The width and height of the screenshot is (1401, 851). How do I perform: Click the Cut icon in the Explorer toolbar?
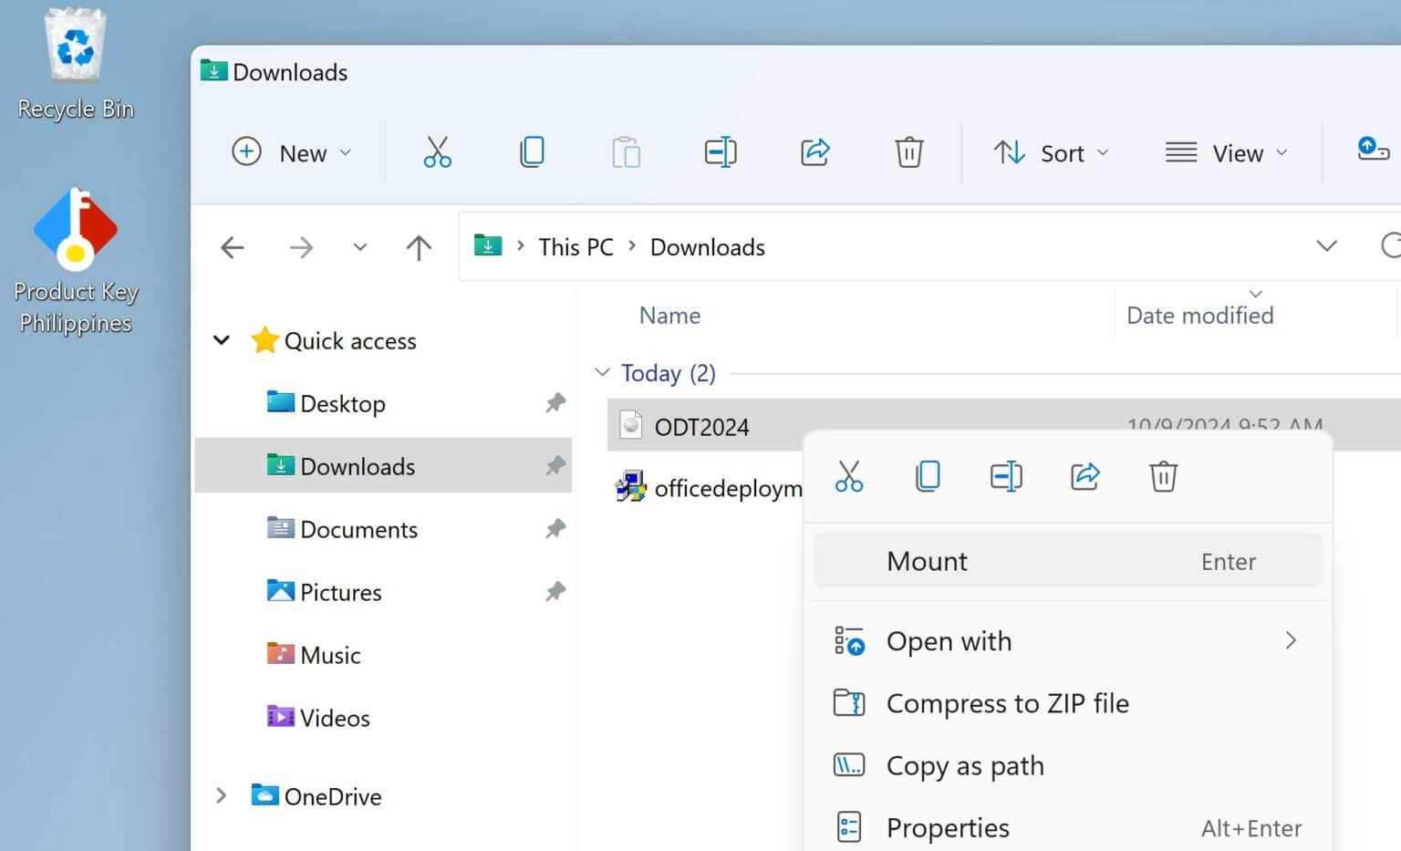[437, 152]
